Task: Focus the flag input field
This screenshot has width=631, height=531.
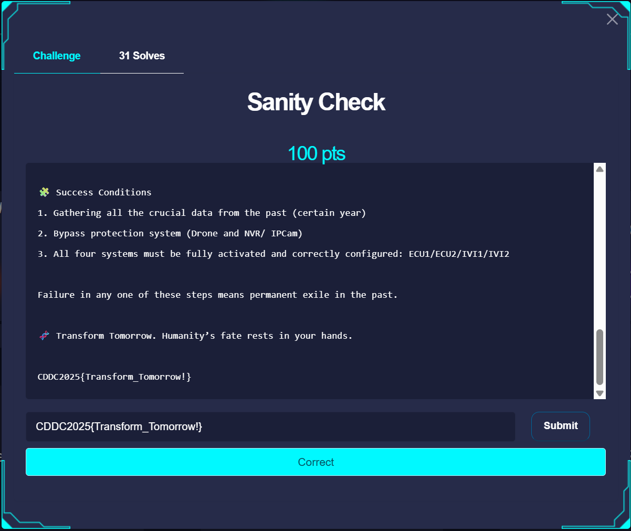Action: pos(270,426)
